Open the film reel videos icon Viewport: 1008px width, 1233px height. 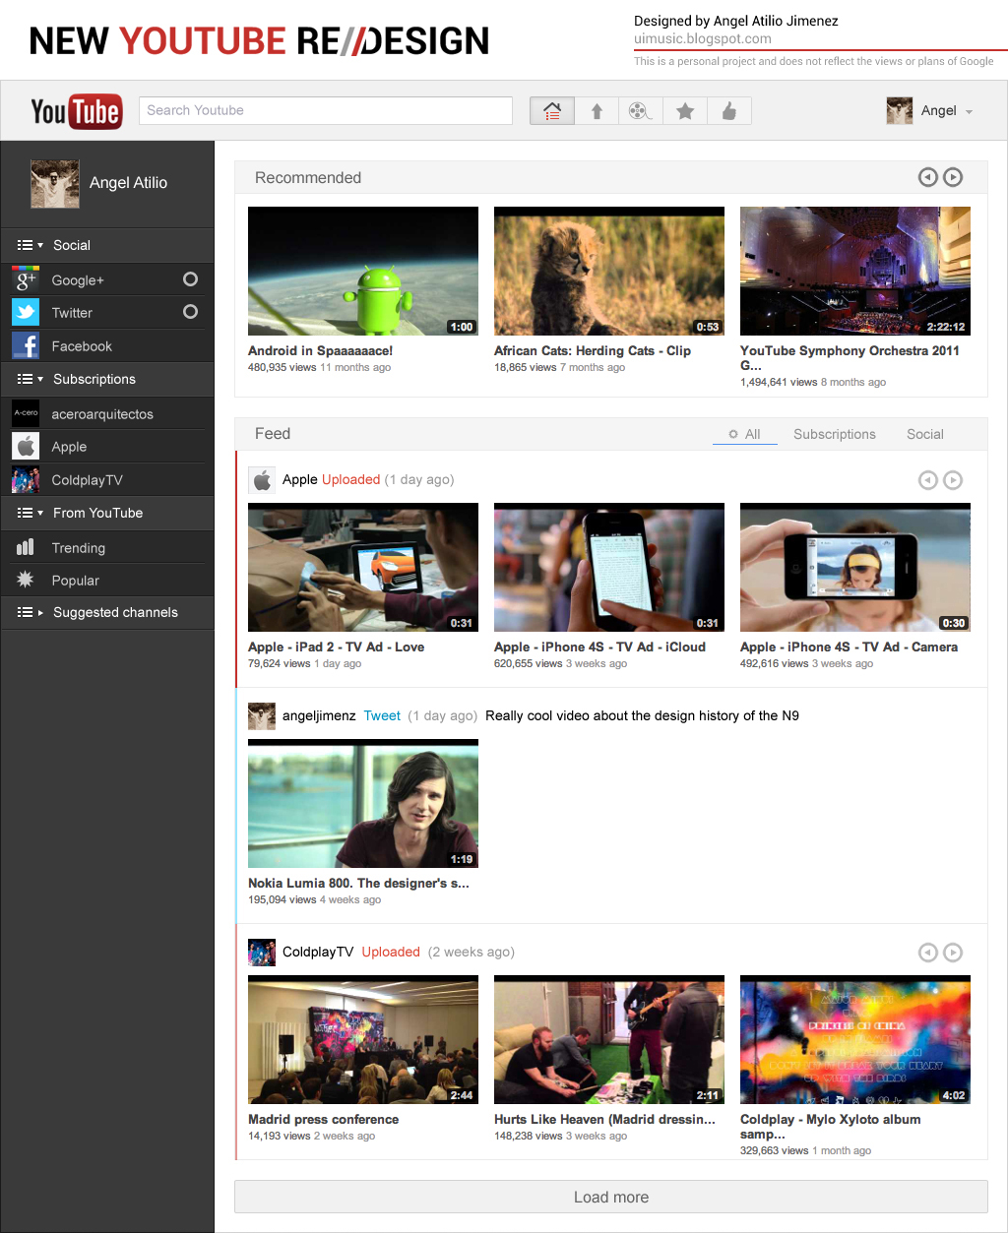(x=641, y=111)
